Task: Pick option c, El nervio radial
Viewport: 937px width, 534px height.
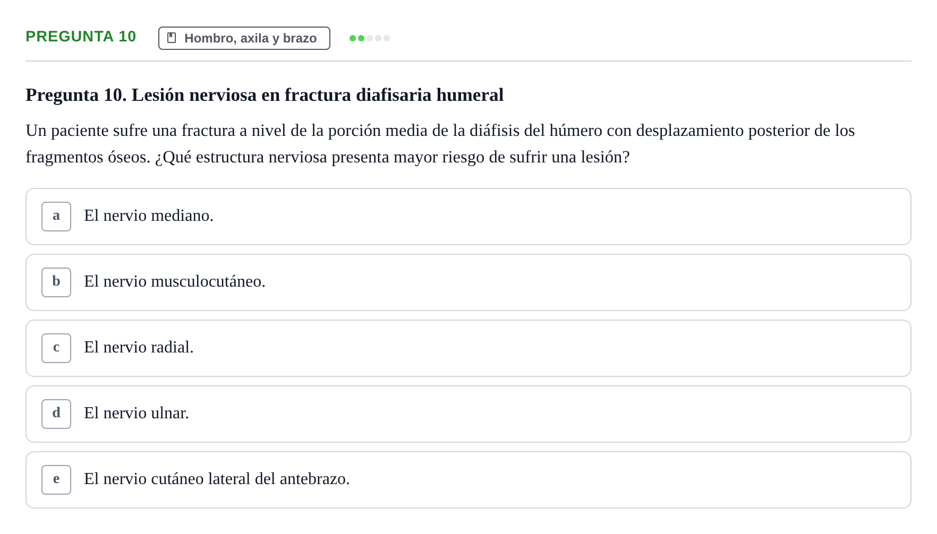Action: click(468, 348)
